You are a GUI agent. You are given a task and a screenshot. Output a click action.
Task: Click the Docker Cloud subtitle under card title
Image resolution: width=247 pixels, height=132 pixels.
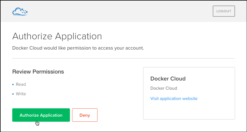pyautogui.click(x=164, y=88)
